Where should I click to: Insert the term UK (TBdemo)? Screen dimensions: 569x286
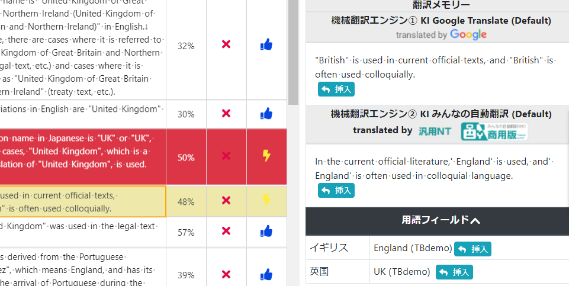coord(454,272)
